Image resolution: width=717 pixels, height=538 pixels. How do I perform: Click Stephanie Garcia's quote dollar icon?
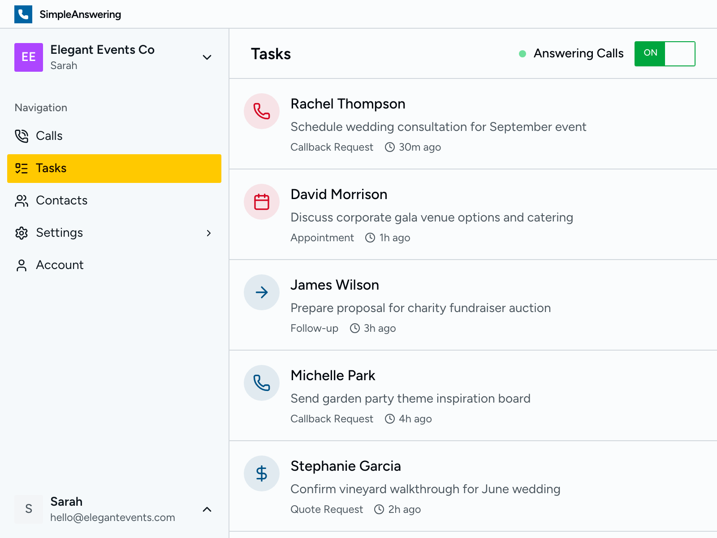(x=261, y=473)
